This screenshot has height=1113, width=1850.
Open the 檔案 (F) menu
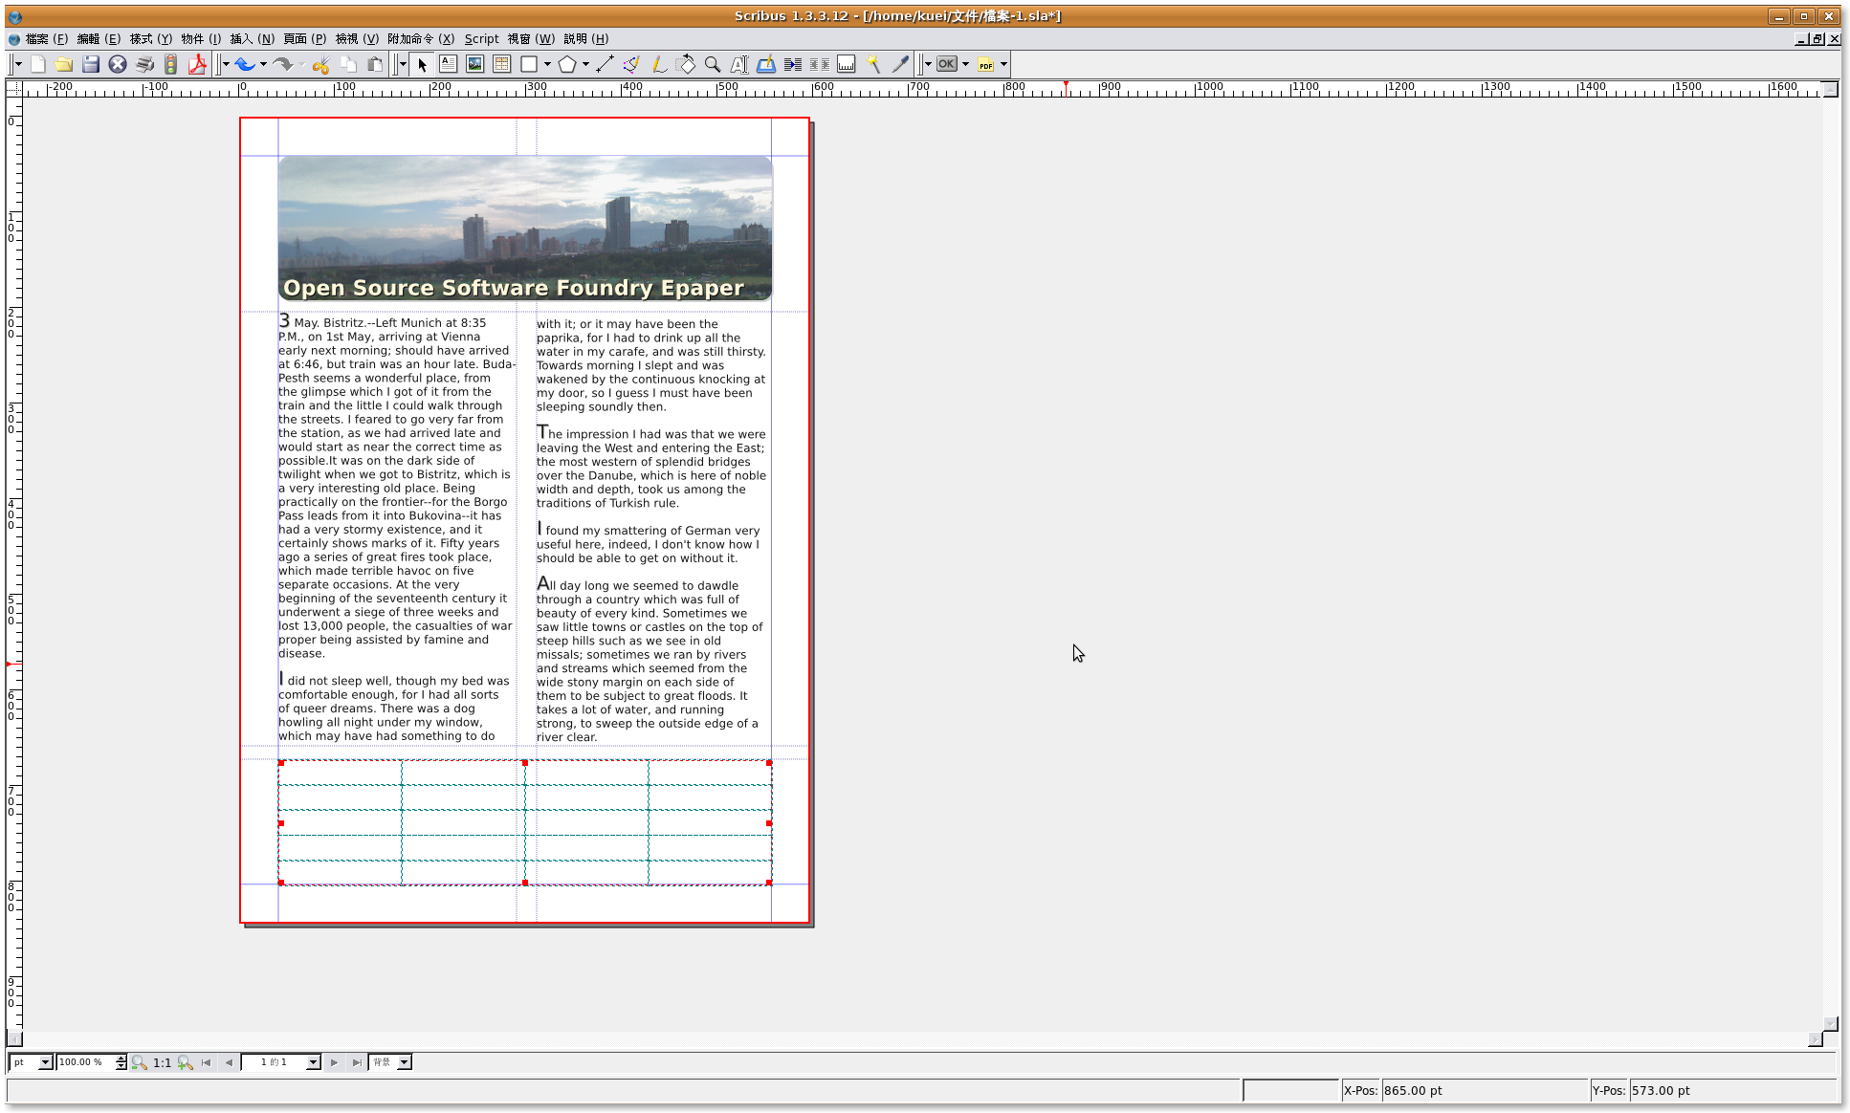pyautogui.click(x=46, y=38)
